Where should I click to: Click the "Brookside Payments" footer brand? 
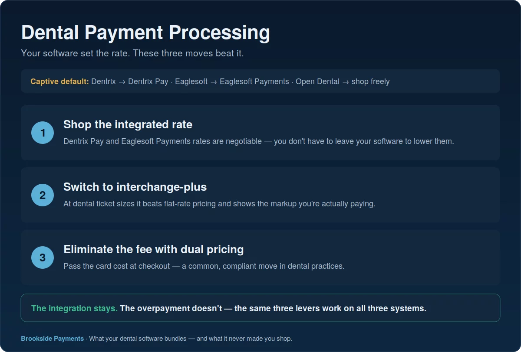tap(53, 339)
